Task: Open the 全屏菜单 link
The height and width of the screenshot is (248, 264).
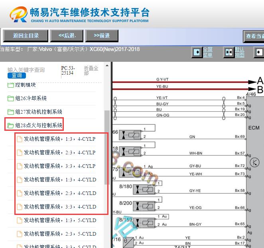Action: click(x=208, y=52)
